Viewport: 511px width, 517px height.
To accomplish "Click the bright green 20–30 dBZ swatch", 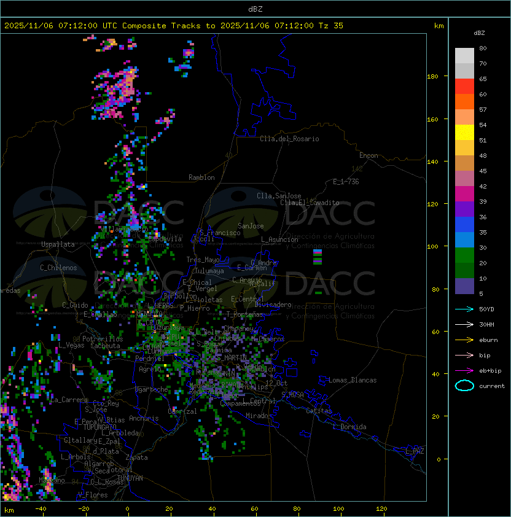I will pyautogui.click(x=464, y=255).
